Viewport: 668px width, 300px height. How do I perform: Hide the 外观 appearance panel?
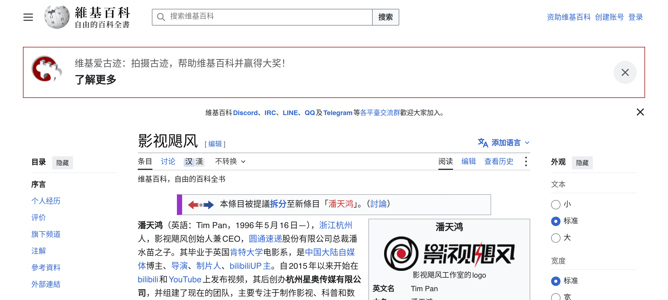click(582, 163)
